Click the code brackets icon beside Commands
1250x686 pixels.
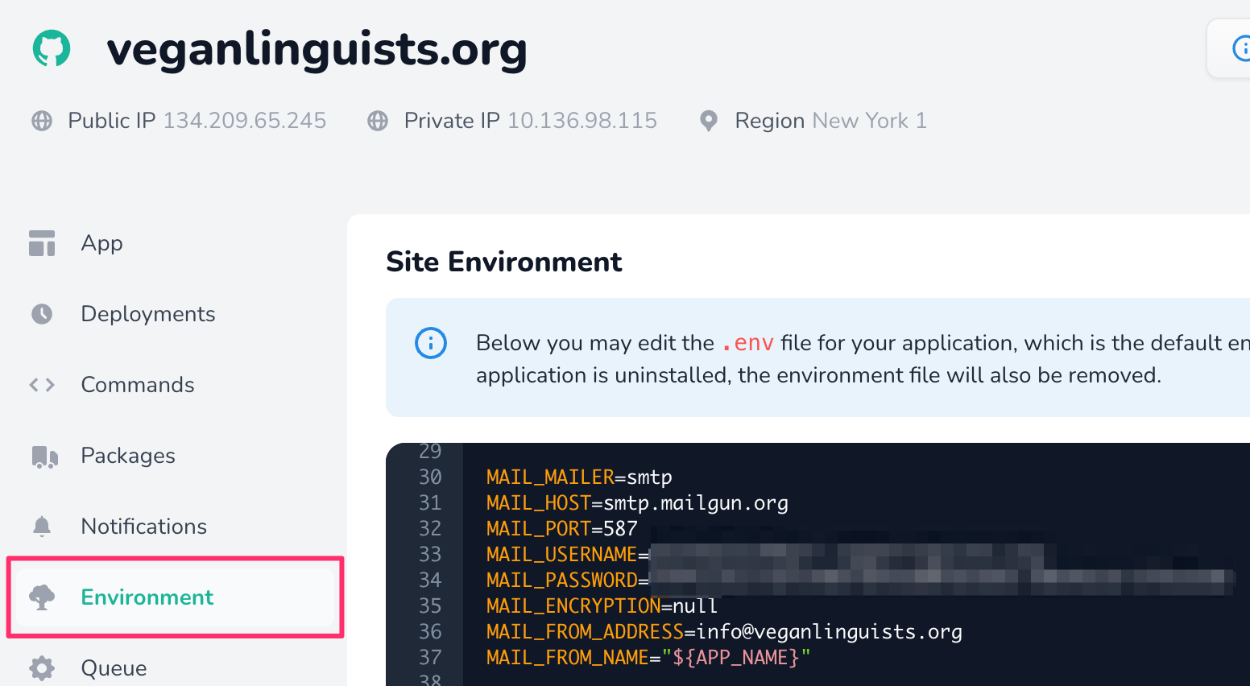pos(41,384)
